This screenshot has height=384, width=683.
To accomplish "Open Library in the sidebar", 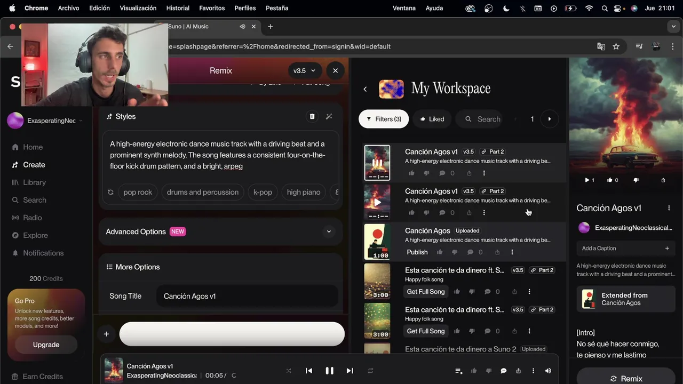I will click(29, 182).
